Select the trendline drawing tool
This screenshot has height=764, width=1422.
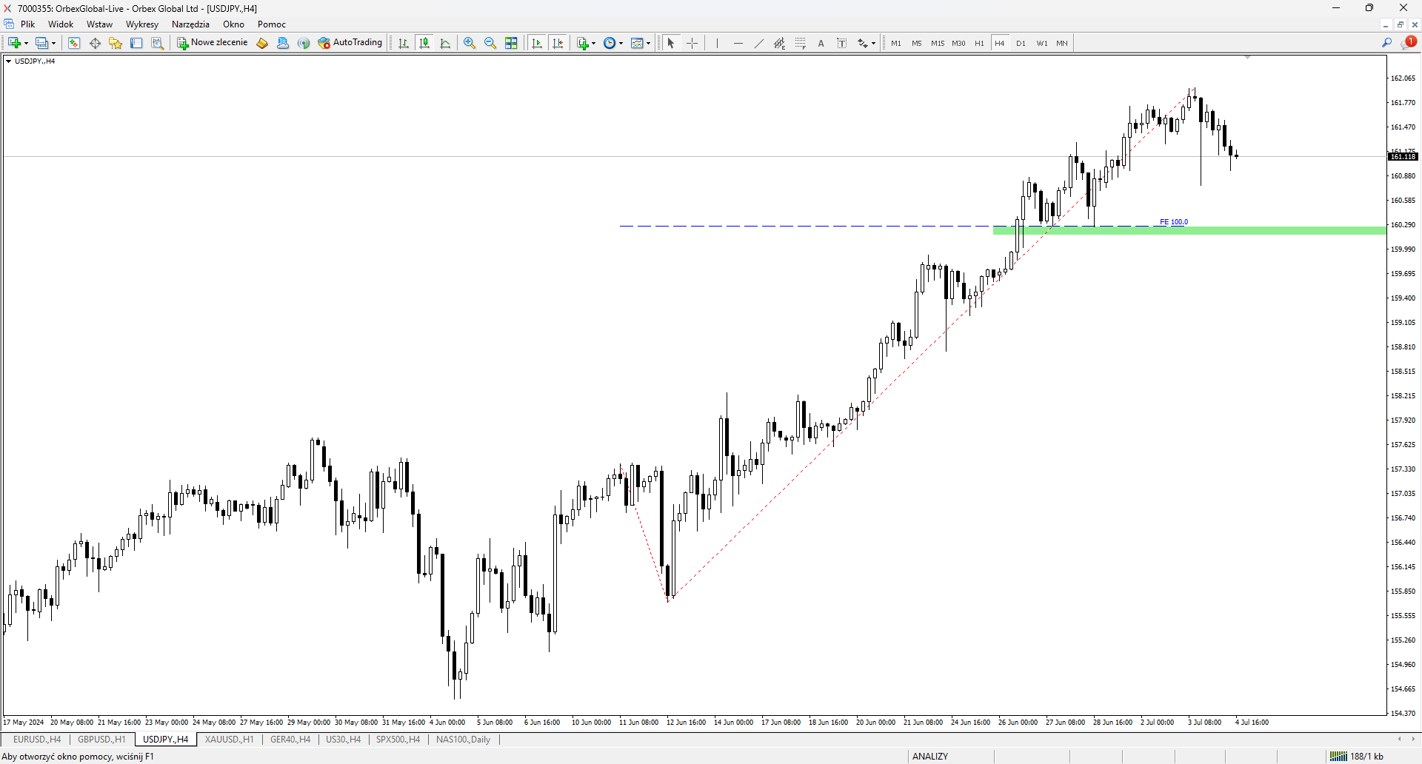click(x=759, y=43)
